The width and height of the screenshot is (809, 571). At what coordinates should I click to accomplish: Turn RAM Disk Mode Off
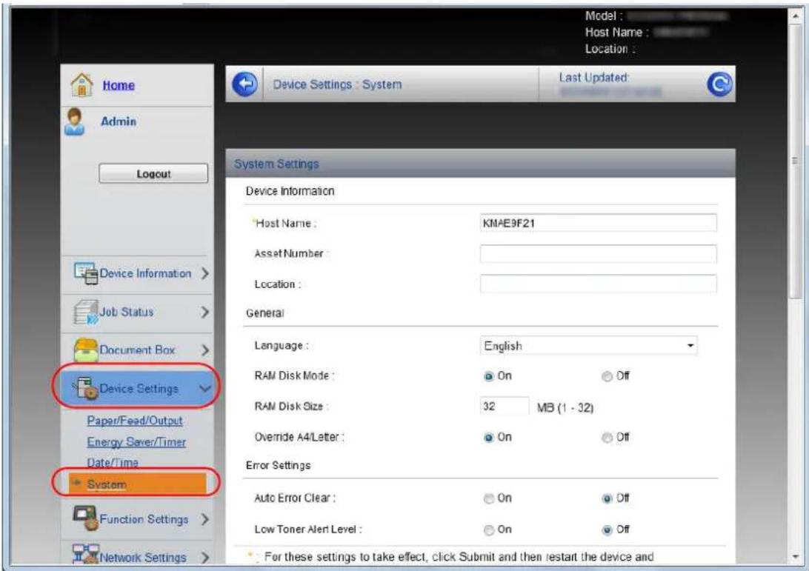click(607, 376)
